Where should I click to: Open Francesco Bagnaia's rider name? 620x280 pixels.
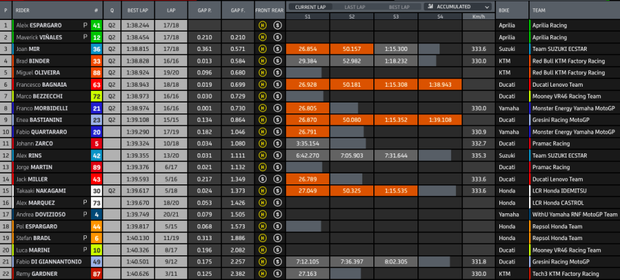coord(43,84)
